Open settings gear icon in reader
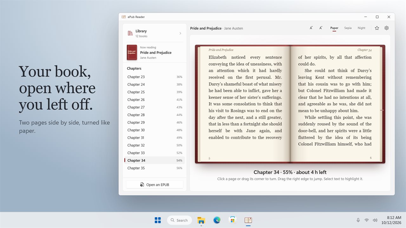This screenshot has height=228, width=406. 386,28
